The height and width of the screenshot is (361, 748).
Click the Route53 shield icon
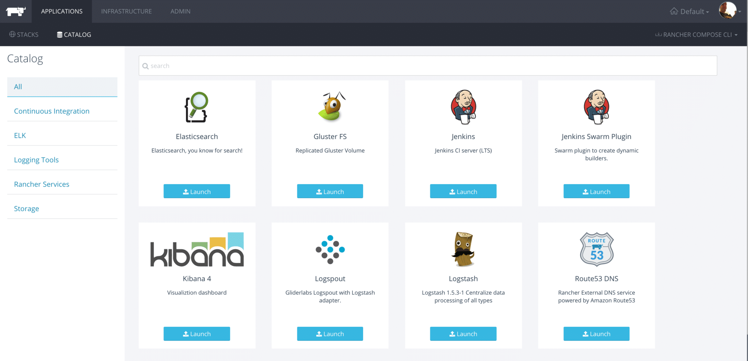point(596,249)
